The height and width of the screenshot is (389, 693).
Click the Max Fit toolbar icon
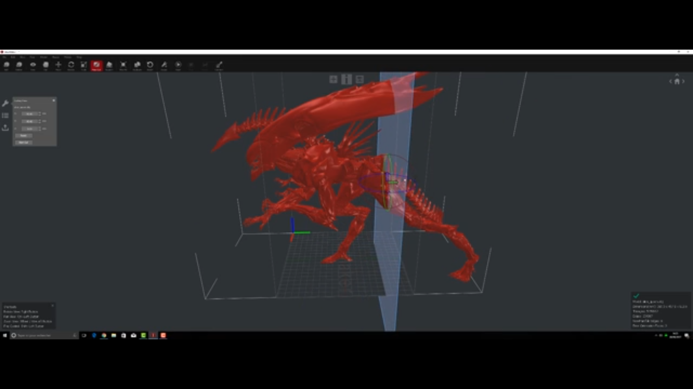[123, 65]
